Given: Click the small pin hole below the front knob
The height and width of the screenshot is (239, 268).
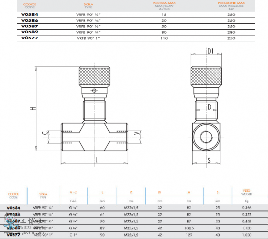Looking at the screenshot, I should point(95,91).
